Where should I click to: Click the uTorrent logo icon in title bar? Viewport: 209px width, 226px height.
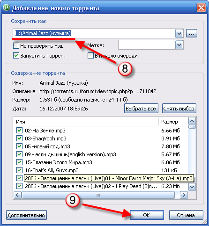point(7,7)
